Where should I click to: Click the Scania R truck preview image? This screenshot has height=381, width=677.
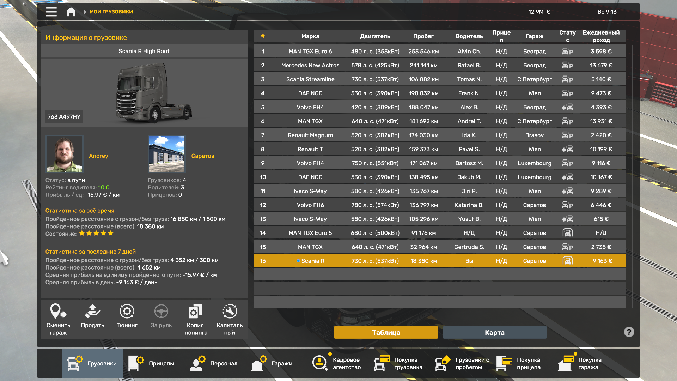pos(154,93)
